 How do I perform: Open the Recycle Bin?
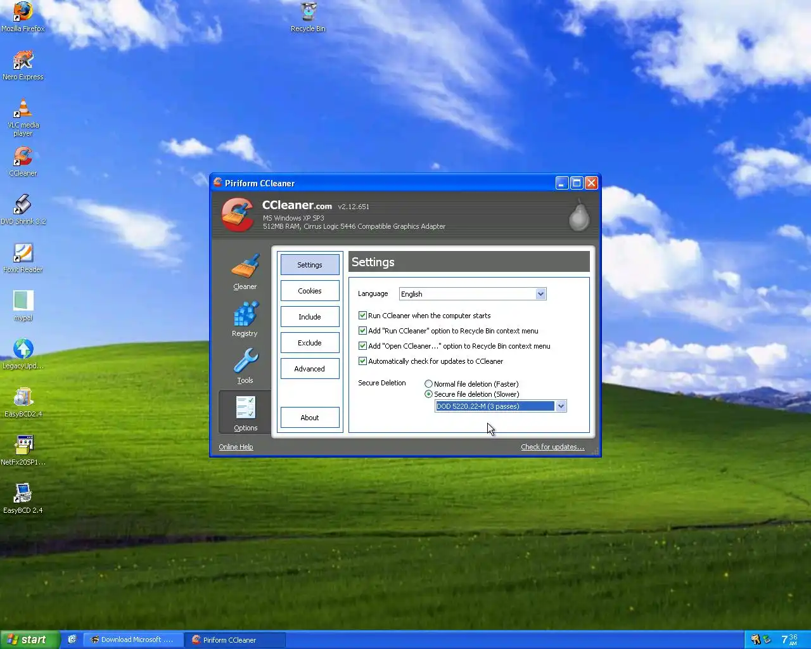pyautogui.click(x=308, y=17)
